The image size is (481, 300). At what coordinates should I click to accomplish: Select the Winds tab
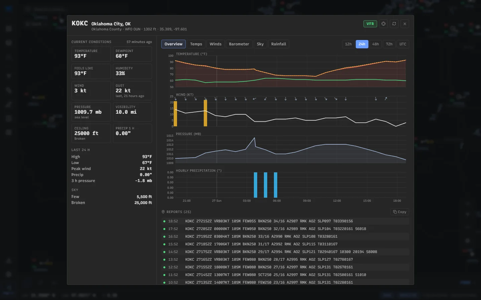[215, 44]
